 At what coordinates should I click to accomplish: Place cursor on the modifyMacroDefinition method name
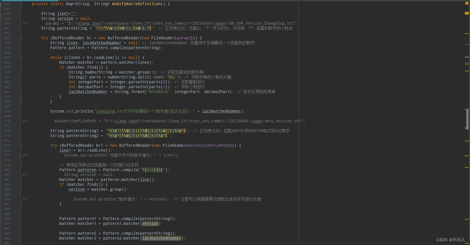click(x=136, y=4)
